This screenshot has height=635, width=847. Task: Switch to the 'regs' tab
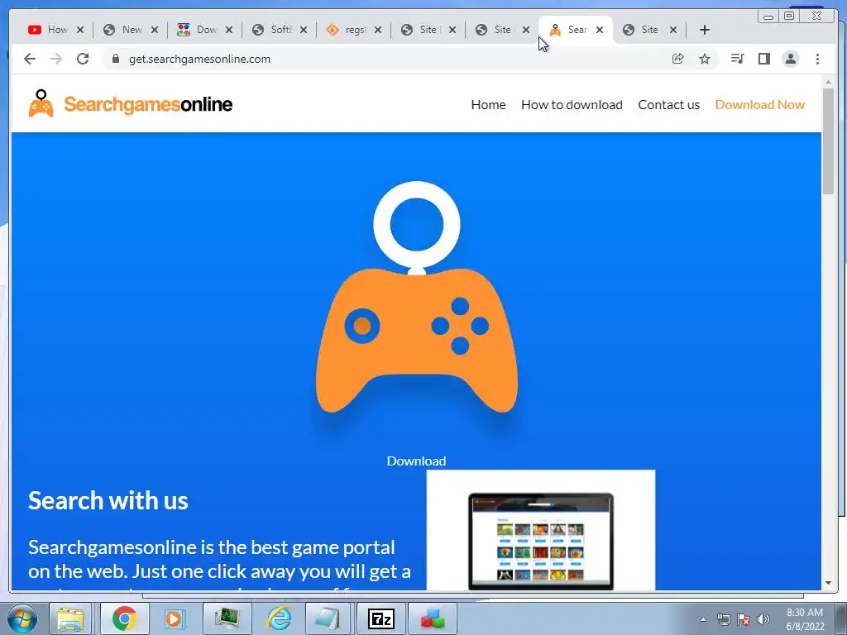tap(347, 30)
